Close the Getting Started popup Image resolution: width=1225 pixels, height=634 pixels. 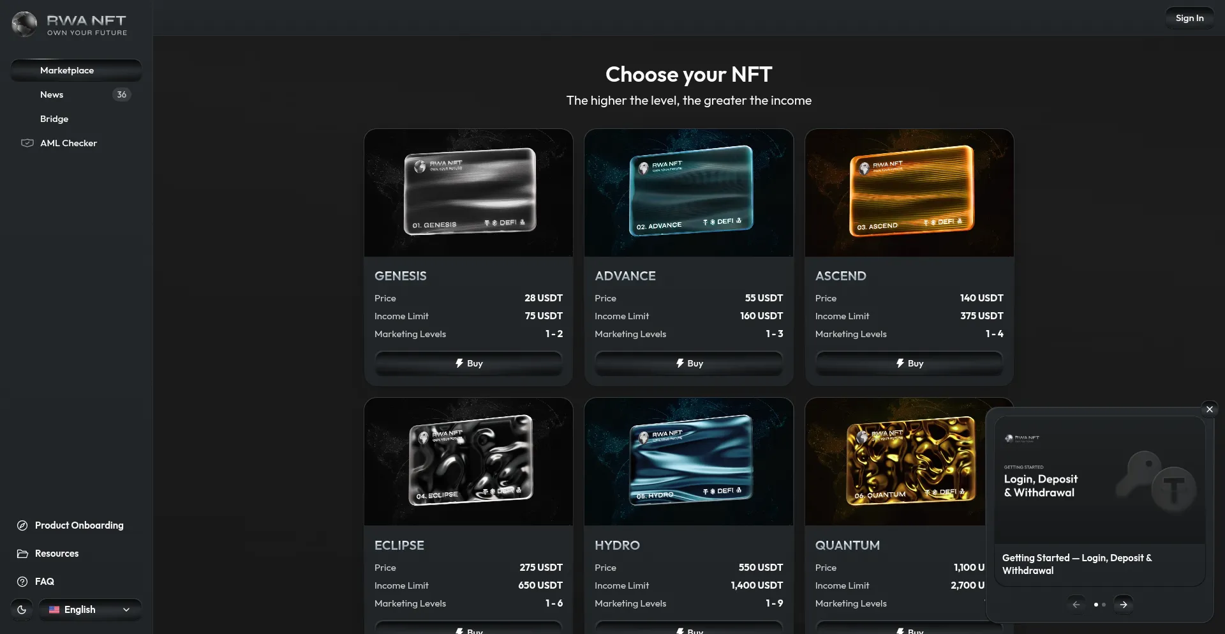1209,409
